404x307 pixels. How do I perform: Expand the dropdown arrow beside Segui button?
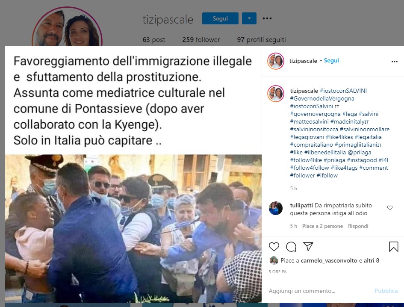click(249, 18)
